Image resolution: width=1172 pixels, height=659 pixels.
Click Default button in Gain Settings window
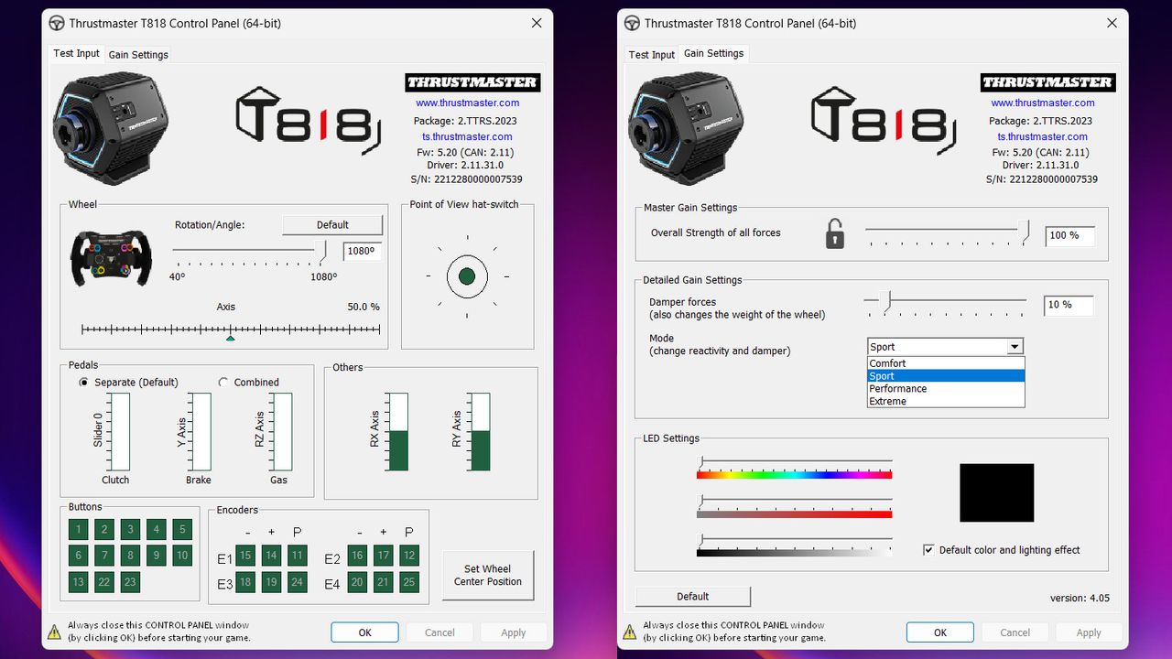click(x=693, y=597)
